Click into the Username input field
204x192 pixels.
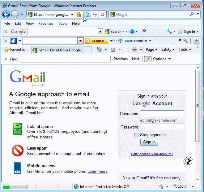pyautogui.click(x=162, y=114)
